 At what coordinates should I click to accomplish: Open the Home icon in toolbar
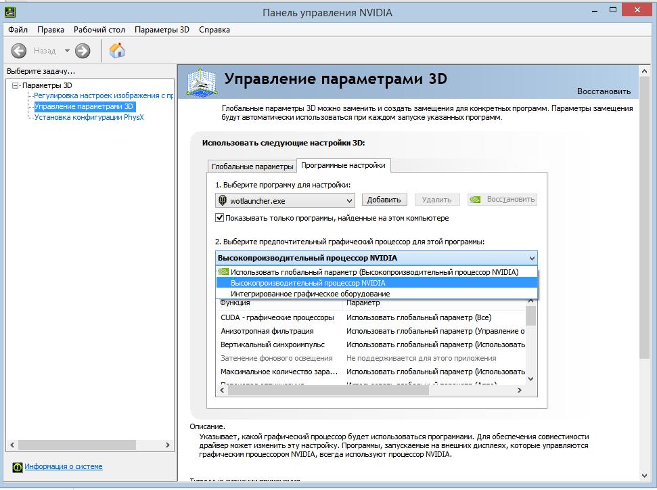click(117, 50)
